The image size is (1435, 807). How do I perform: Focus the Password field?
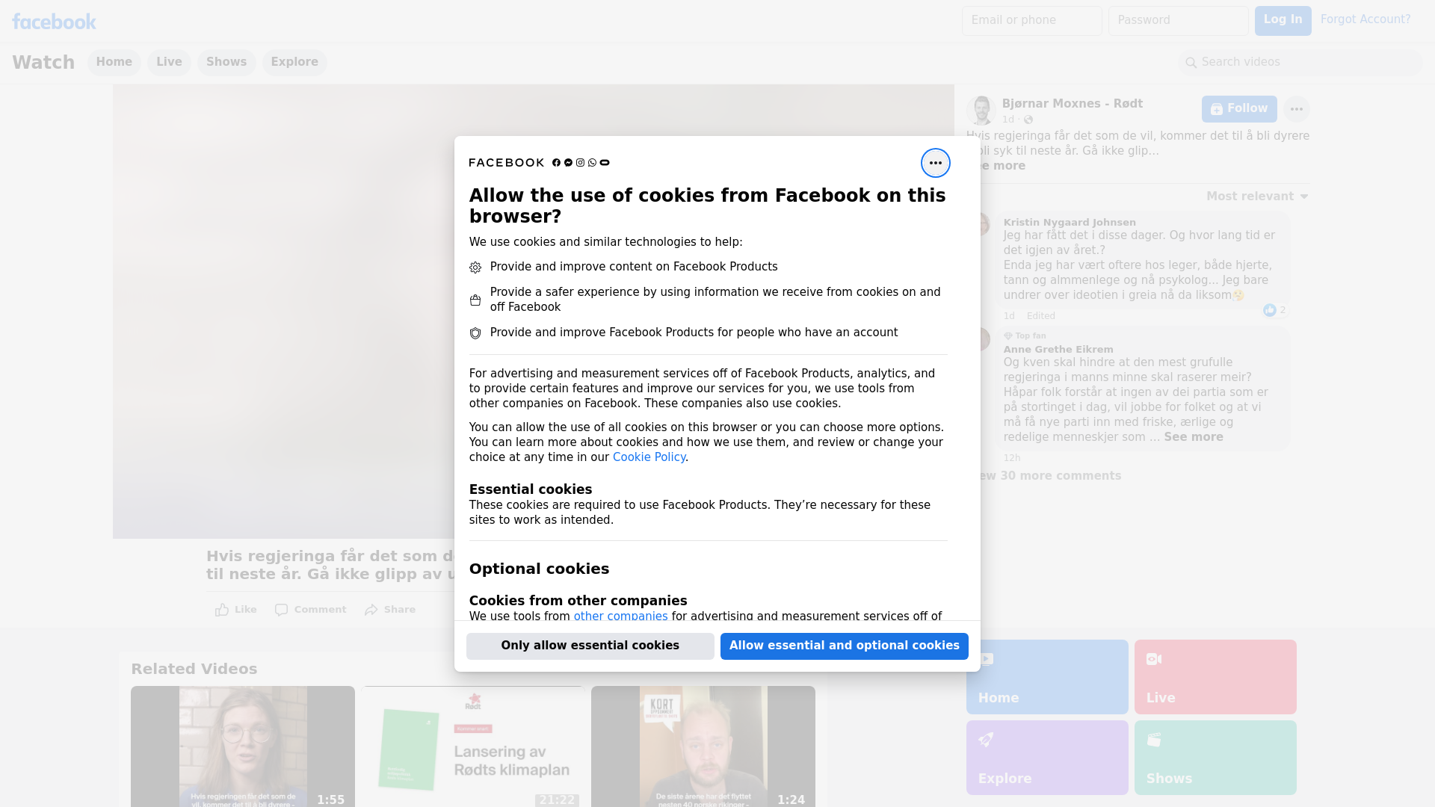1178,21
